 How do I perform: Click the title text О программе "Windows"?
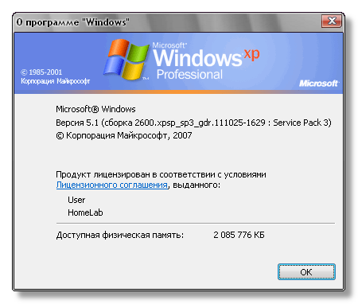point(73,22)
